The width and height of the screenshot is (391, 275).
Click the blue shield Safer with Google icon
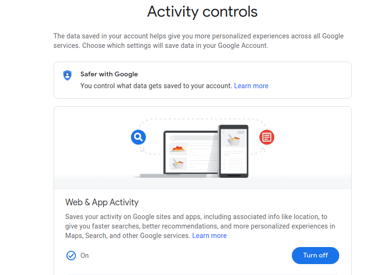(x=67, y=75)
